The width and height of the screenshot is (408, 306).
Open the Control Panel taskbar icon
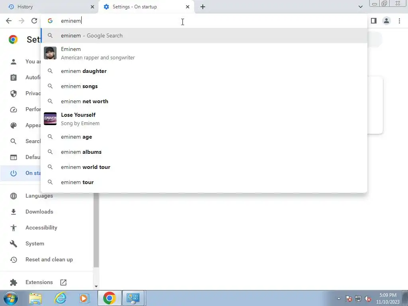(133, 298)
